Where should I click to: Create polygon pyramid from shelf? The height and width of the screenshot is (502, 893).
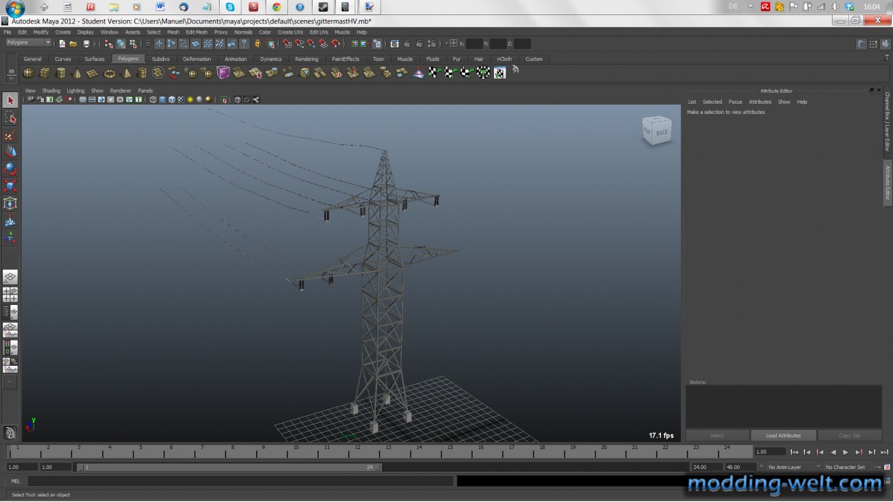(x=126, y=73)
